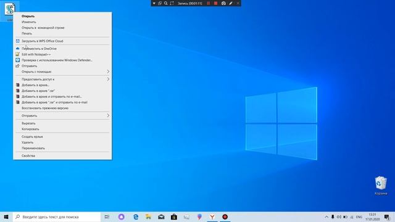The height and width of the screenshot is (222, 395).
Task: Open the Корзина recycle bin icon
Action: 381,186
